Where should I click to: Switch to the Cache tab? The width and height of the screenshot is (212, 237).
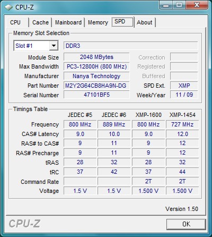[x=40, y=22]
